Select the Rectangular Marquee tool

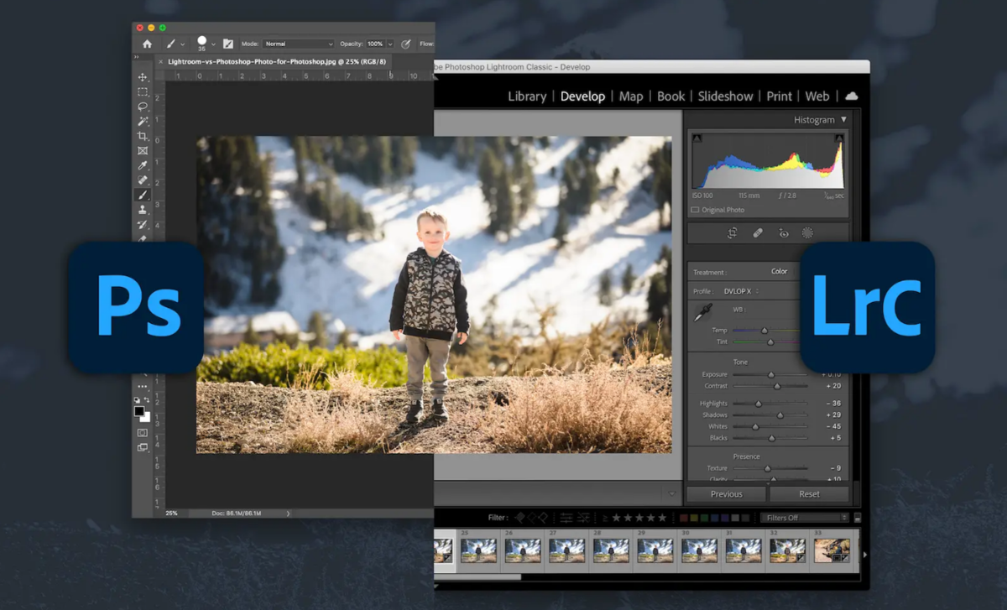coord(143,92)
